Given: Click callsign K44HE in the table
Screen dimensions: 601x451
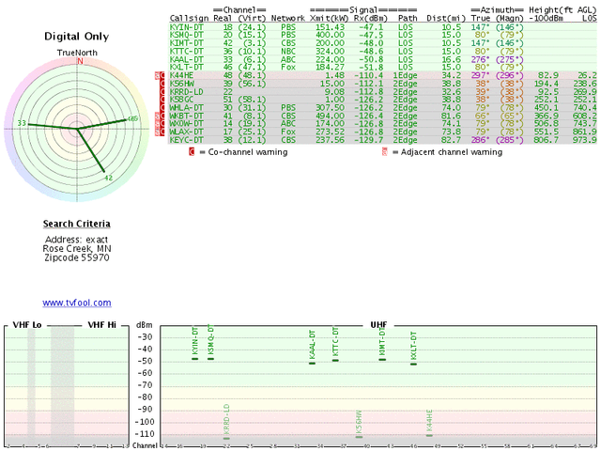Looking at the screenshot, I should (x=181, y=75).
